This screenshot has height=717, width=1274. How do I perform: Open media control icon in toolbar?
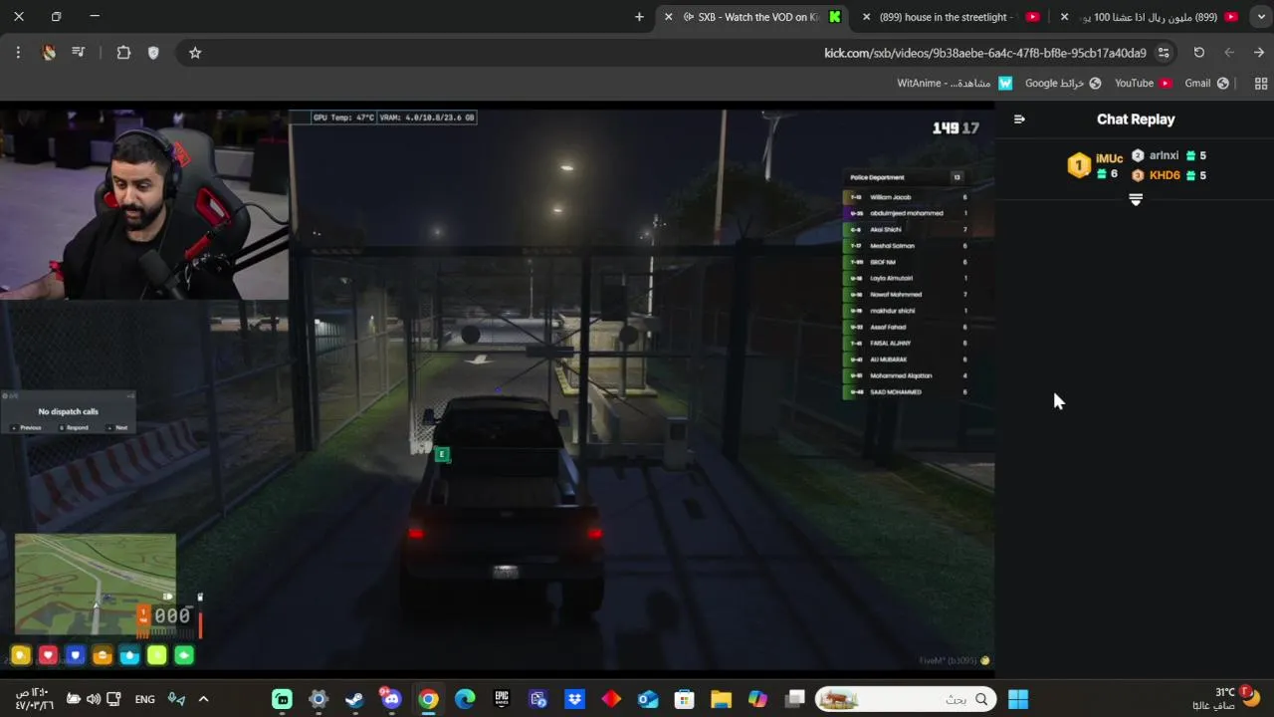coord(79,53)
